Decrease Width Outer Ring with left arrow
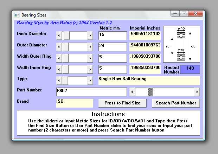This screenshot has width=218, height=154. [59, 58]
